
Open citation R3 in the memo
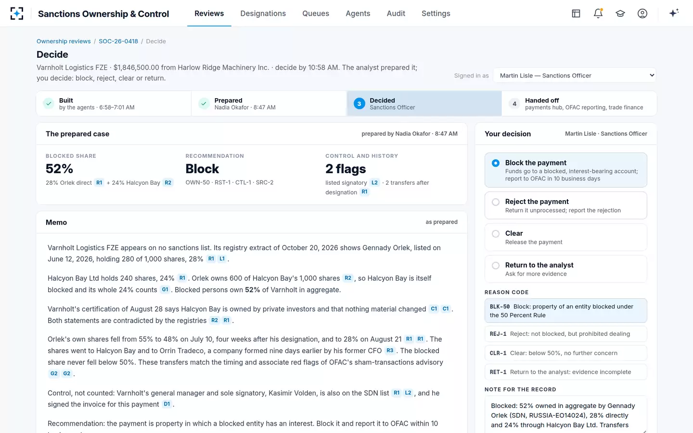tap(390, 351)
